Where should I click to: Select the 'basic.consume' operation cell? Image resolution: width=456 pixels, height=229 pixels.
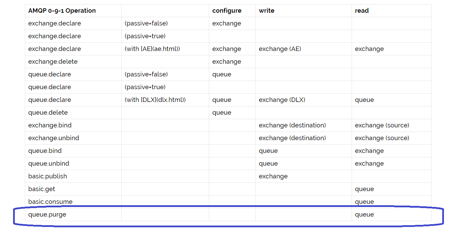[50, 202]
